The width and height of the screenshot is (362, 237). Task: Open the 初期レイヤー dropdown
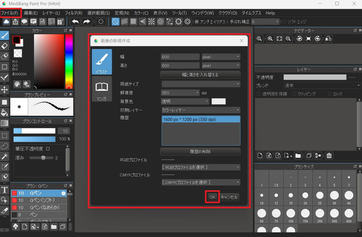[201, 110]
